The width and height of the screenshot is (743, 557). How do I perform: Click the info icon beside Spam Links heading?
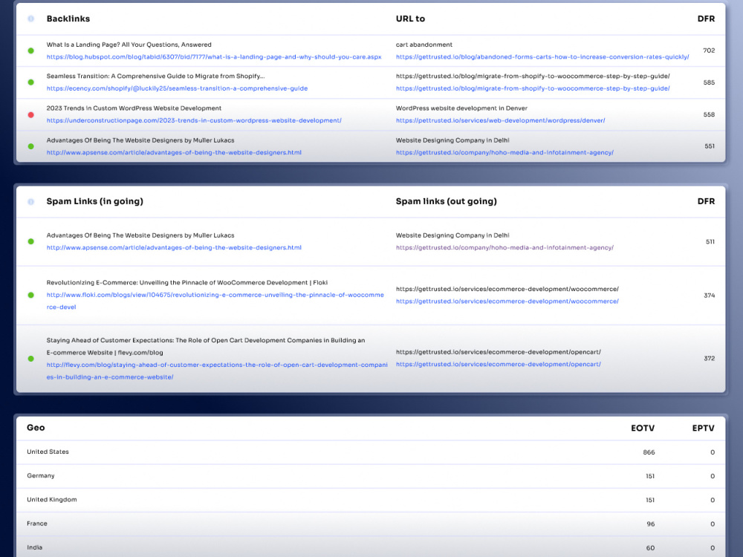click(30, 201)
